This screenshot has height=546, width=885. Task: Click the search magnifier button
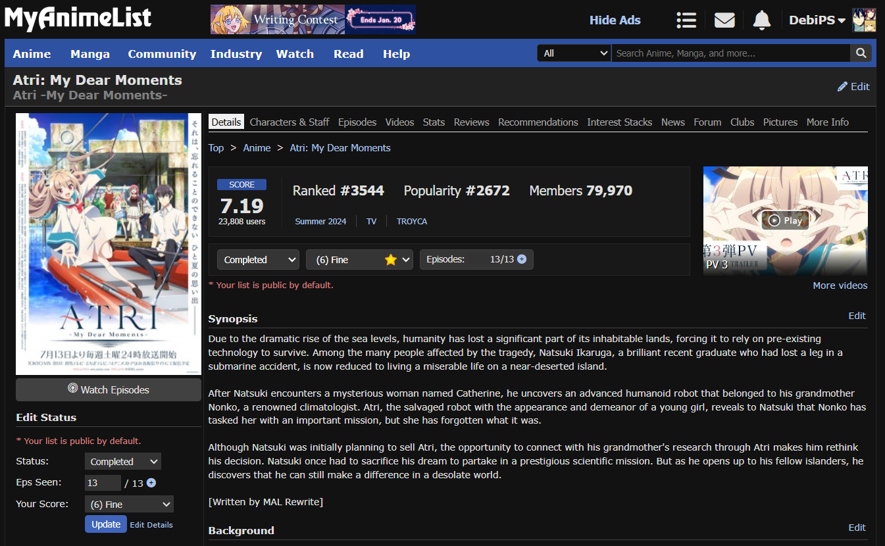coord(861,53)
